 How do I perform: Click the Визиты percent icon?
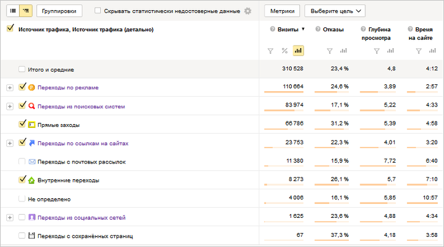pyautogui.click(x=285, y=51)
